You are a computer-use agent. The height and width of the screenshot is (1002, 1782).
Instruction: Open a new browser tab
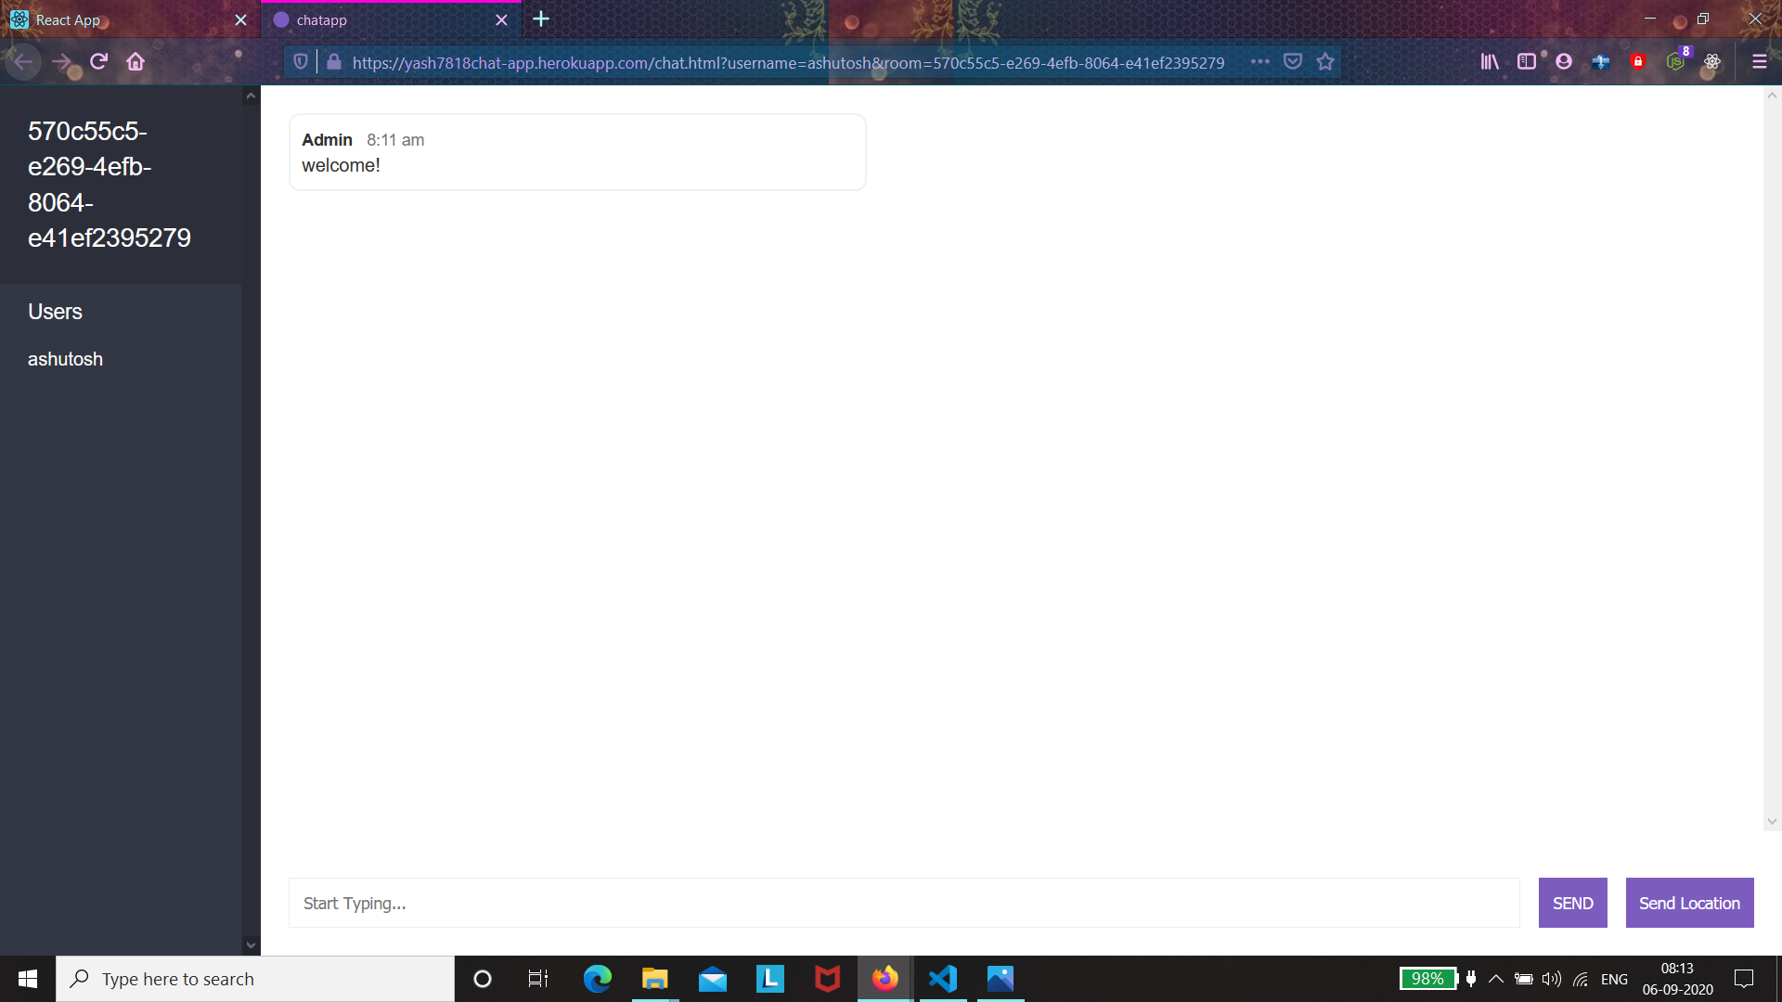(x=541, y=19)
